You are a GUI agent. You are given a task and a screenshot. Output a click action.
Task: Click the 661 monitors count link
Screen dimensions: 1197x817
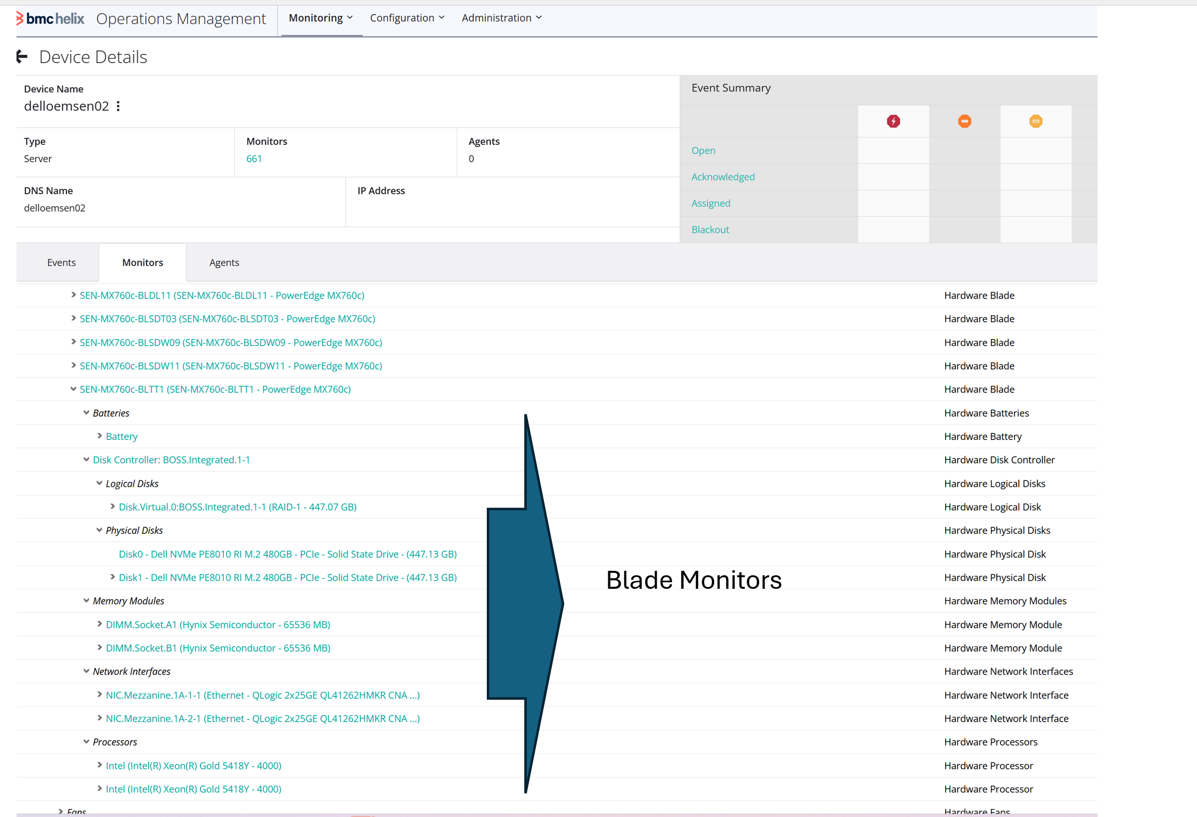tap(254, 158)
